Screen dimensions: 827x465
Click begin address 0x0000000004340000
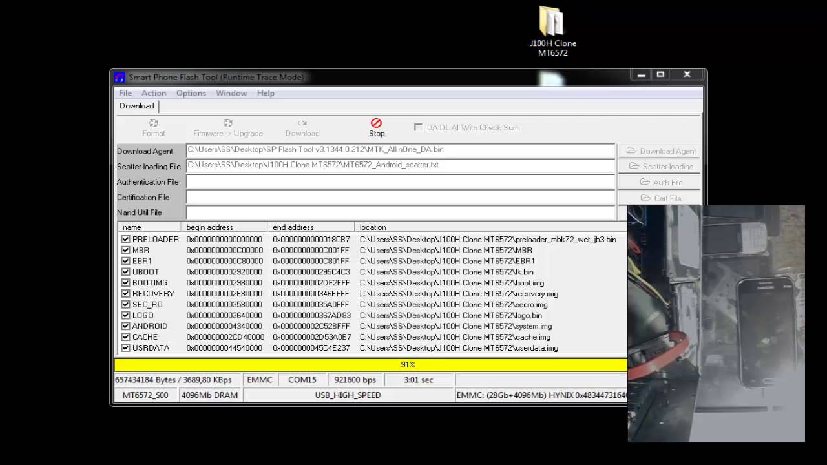pos(224,326)
